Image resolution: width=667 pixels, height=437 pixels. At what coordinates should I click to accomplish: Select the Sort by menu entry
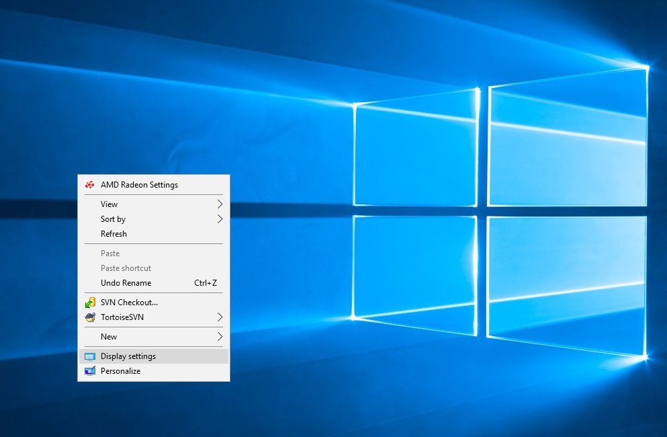click(x=154, y=219)
